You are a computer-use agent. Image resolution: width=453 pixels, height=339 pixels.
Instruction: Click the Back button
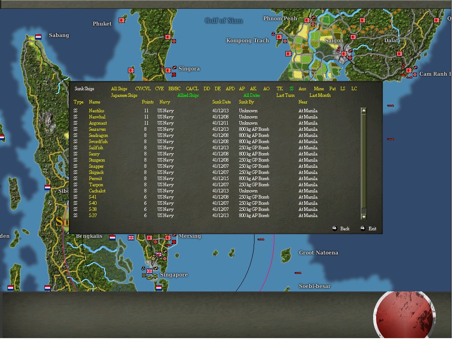pyautogui.click(x=341, y=228)
